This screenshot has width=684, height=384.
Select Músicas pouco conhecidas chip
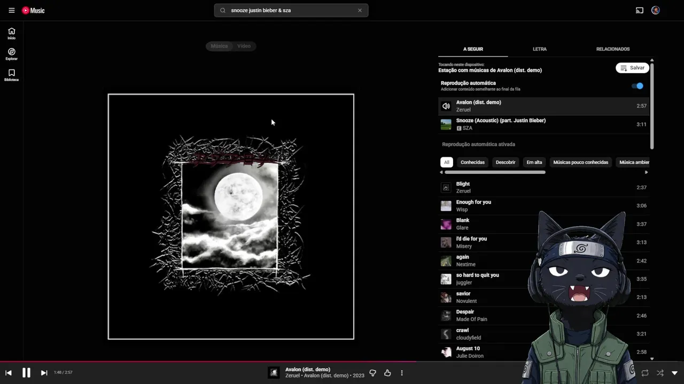580,162
